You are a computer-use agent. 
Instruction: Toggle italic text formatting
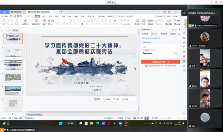click(x=61, y=24)
